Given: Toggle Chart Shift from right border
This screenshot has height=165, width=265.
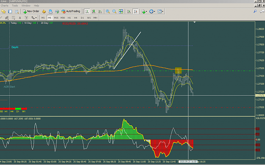Looking at the screenshot, I should 136,11.
